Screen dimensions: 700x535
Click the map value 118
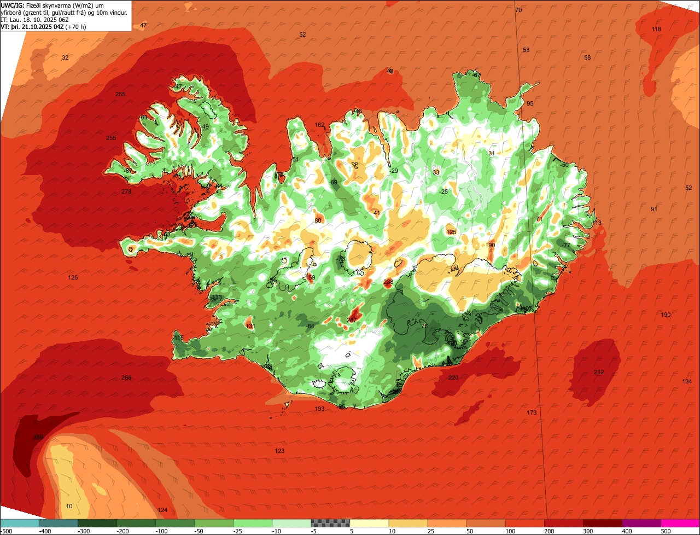[656, 29]
